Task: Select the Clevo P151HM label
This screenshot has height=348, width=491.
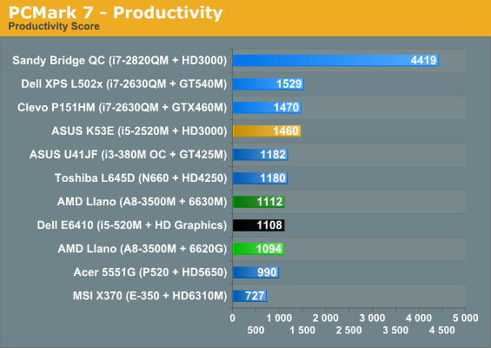Action: click(123, 108)
